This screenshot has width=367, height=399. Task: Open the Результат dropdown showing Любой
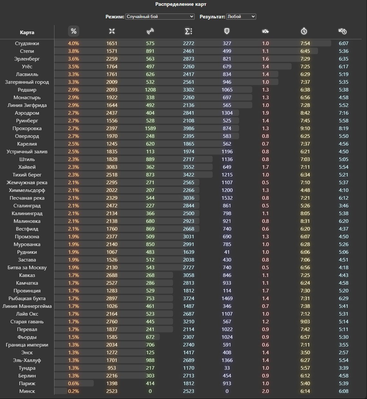(x=241, y=16)
